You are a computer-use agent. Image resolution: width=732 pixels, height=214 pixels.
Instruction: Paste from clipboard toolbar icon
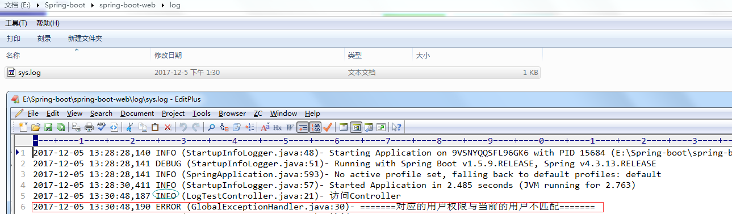pos(155,127)
